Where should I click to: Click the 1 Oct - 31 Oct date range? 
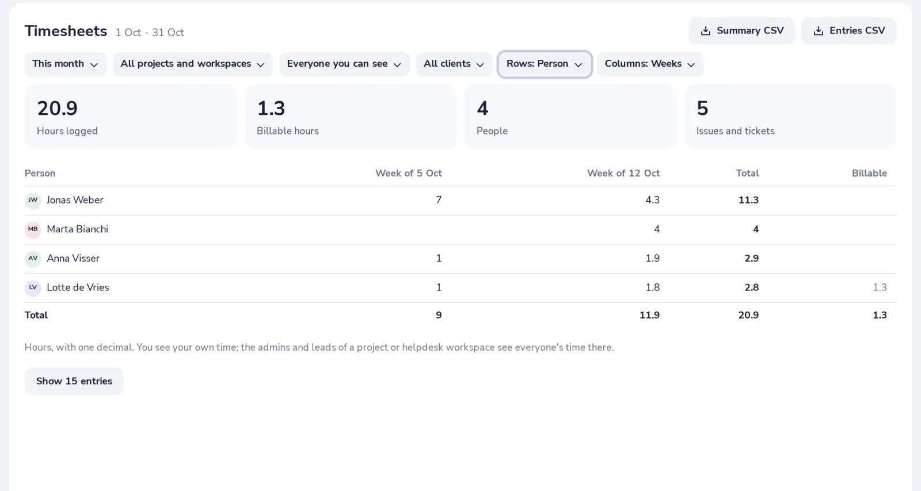click(x=150, y=33)
